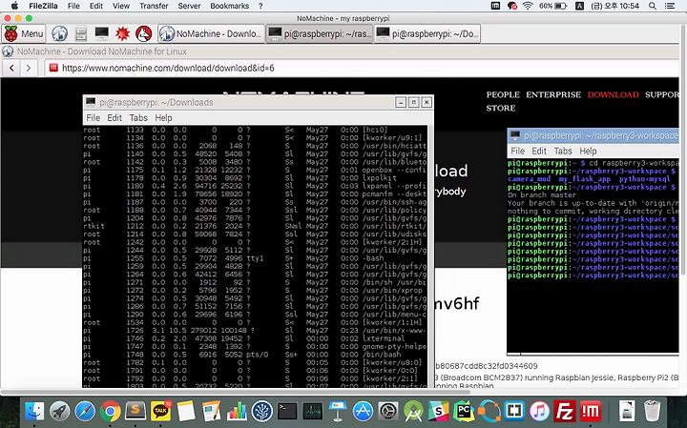Open Safari from the Dock
The image size is (687, 428).
coord(85,412)
